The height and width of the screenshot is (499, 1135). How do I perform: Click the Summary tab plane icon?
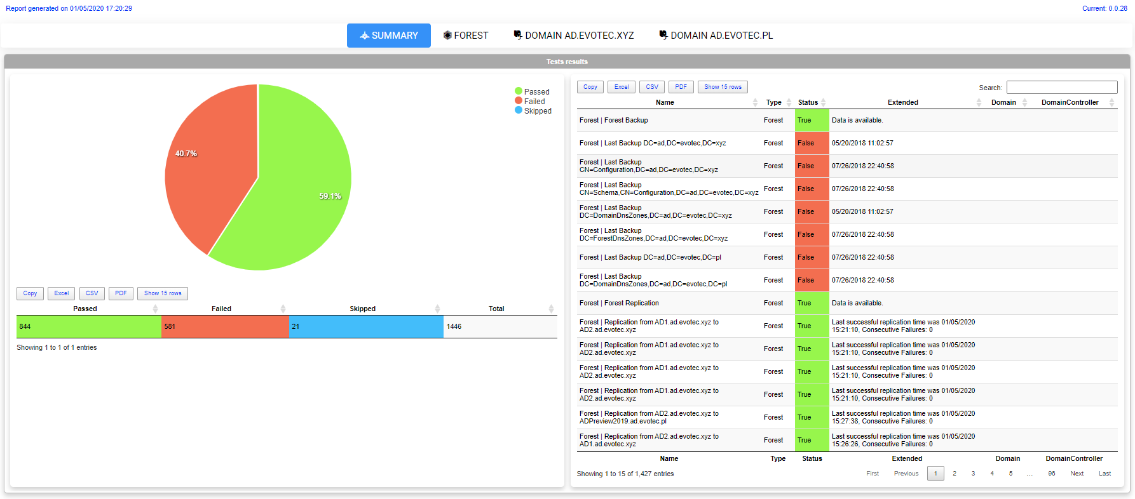(364, 36)
